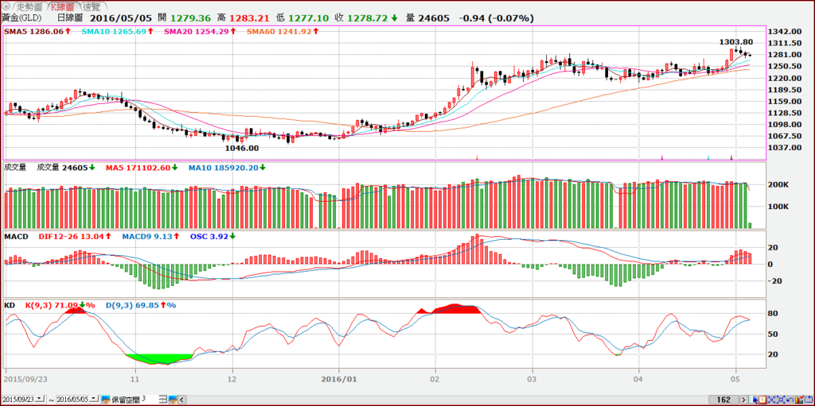Click the 日線圖 period label
Screen dimensions: 815x406
point(69,17)
